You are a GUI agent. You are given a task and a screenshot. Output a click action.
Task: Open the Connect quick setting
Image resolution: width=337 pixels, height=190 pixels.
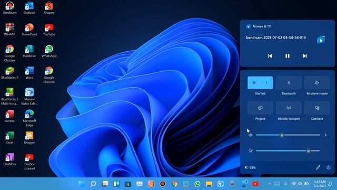click(x=317, y=108)
